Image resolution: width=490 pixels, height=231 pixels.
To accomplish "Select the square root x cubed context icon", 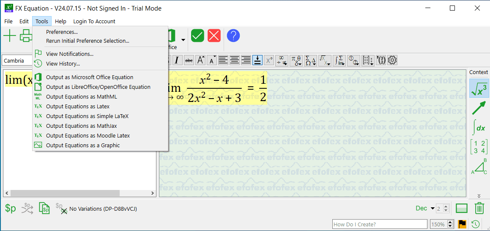I will (x=479, y=88).
